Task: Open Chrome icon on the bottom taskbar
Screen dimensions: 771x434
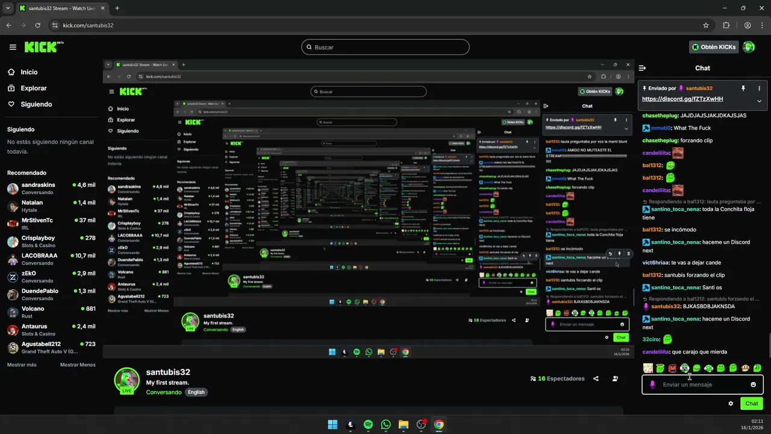Action: point(439,424)
